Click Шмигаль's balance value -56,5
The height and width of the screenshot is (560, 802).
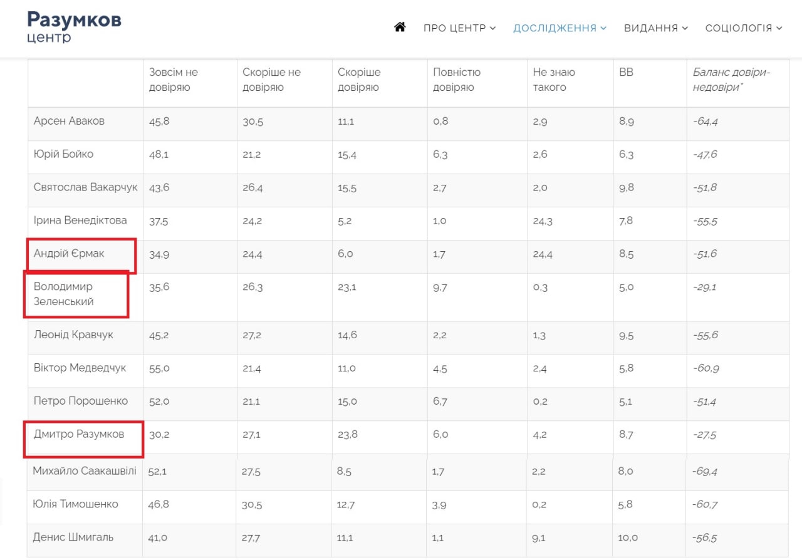tap(704, 538)
